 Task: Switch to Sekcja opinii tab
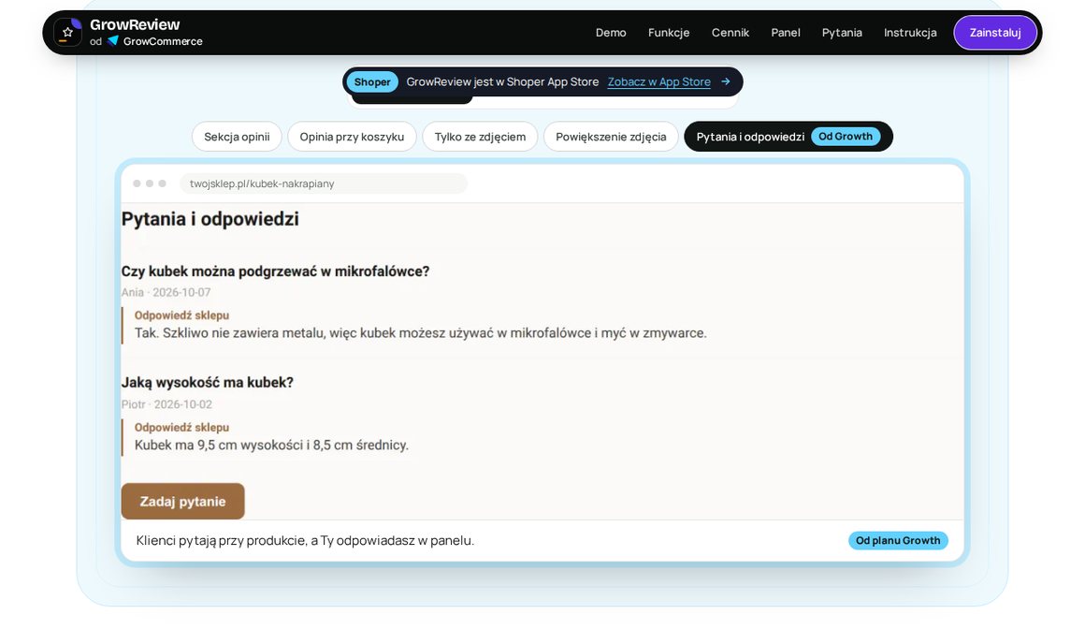pyautogui.click(x=237, y=137)
